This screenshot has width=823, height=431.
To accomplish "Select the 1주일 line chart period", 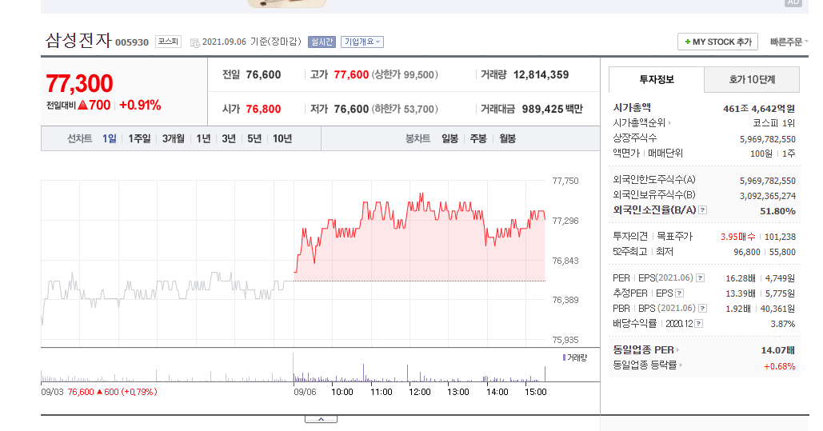I will click(x=139, y=138).
